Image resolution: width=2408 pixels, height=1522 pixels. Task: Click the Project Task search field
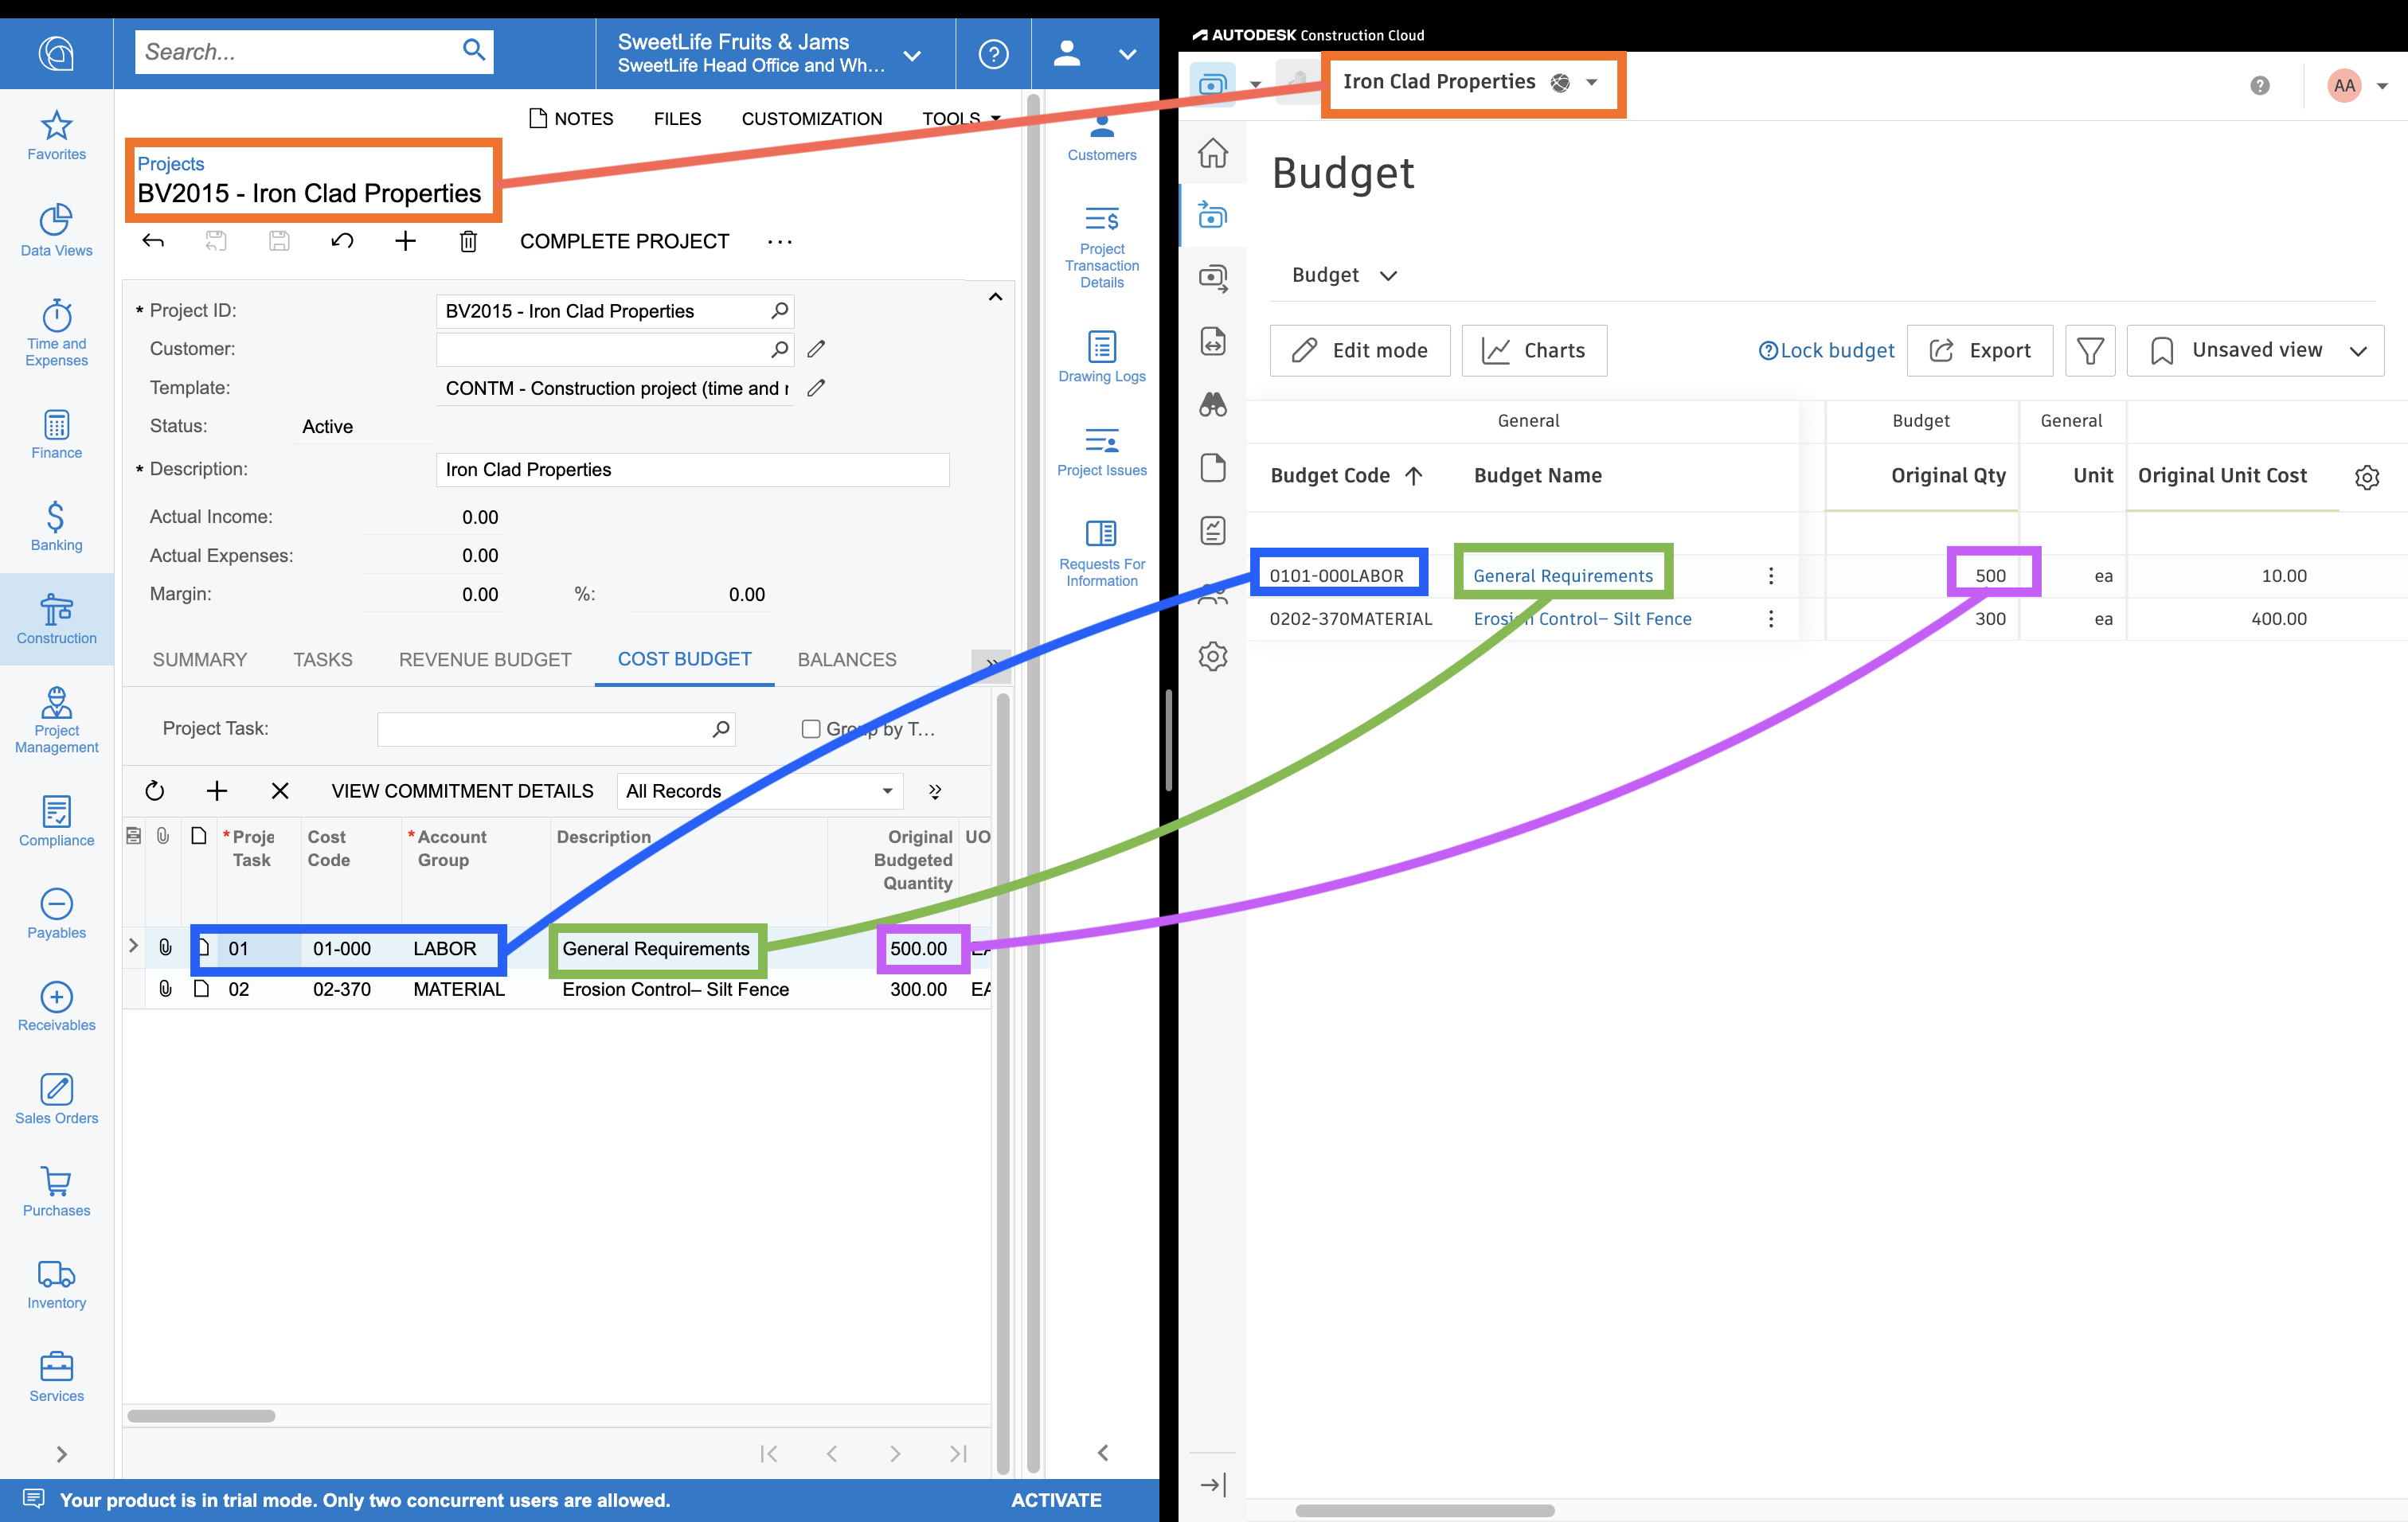click(x=556, y=728)
